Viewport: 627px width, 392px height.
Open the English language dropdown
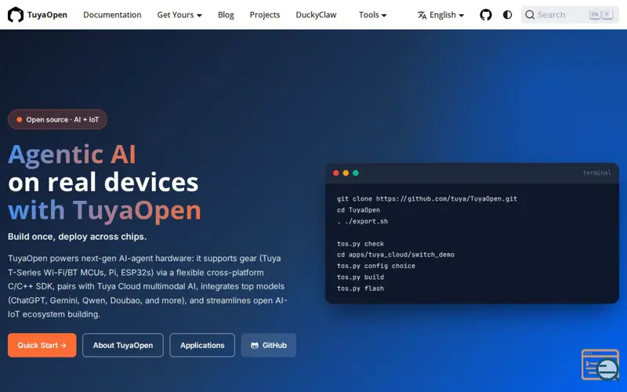click(440, 15)
